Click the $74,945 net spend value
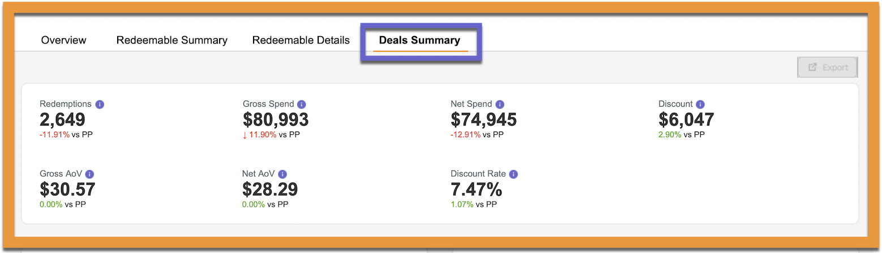 (483, 120)
